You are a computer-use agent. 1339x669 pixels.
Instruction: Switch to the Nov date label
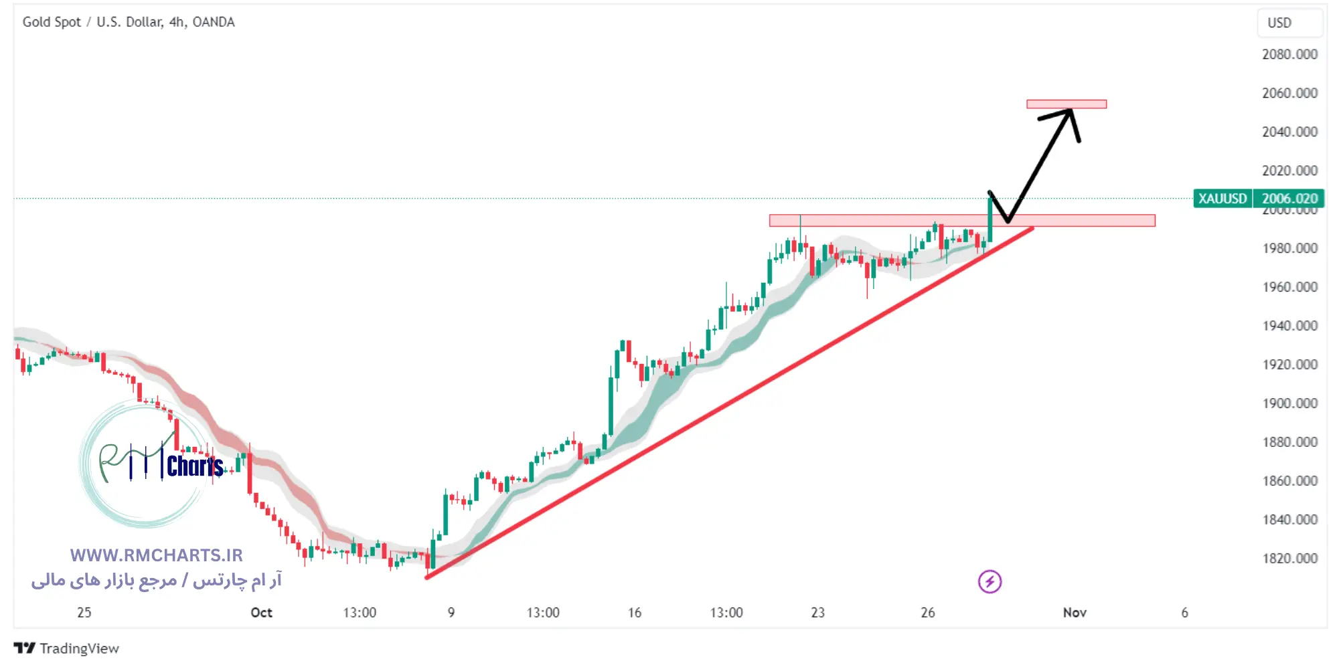coord(1074,611)
